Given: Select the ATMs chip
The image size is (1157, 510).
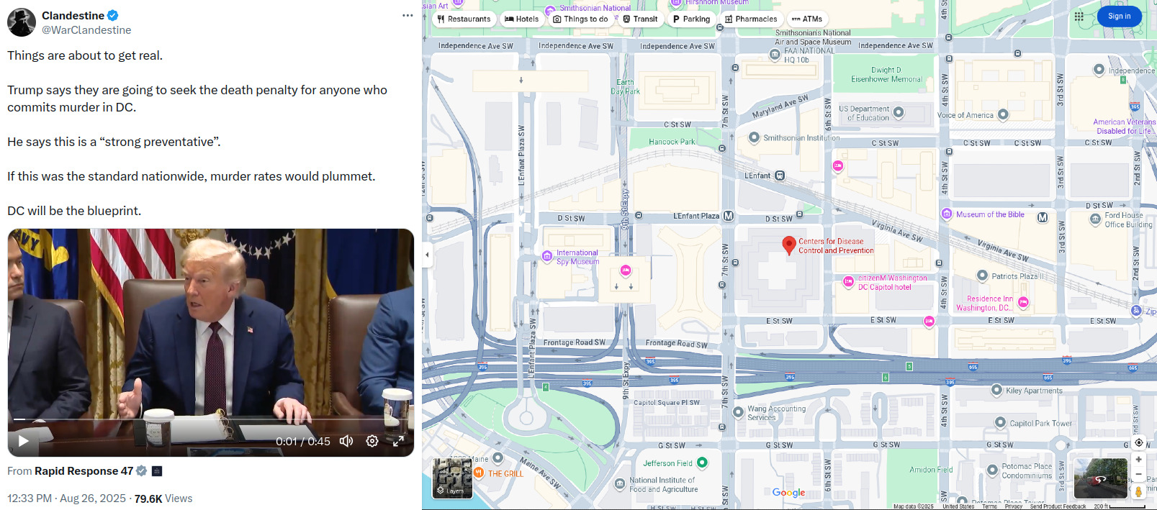Looking at the screenshot, I should tap(807, 19).
